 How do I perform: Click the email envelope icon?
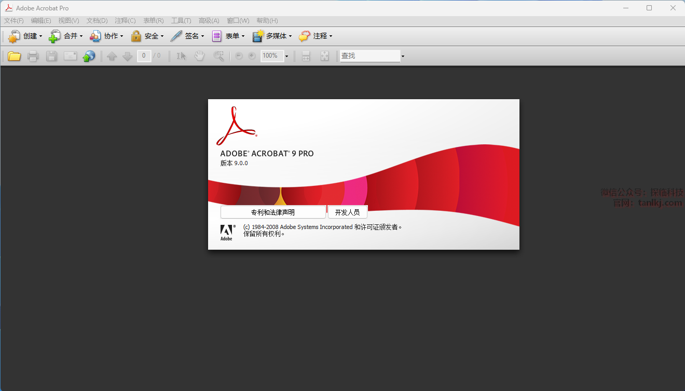point(70,56)
